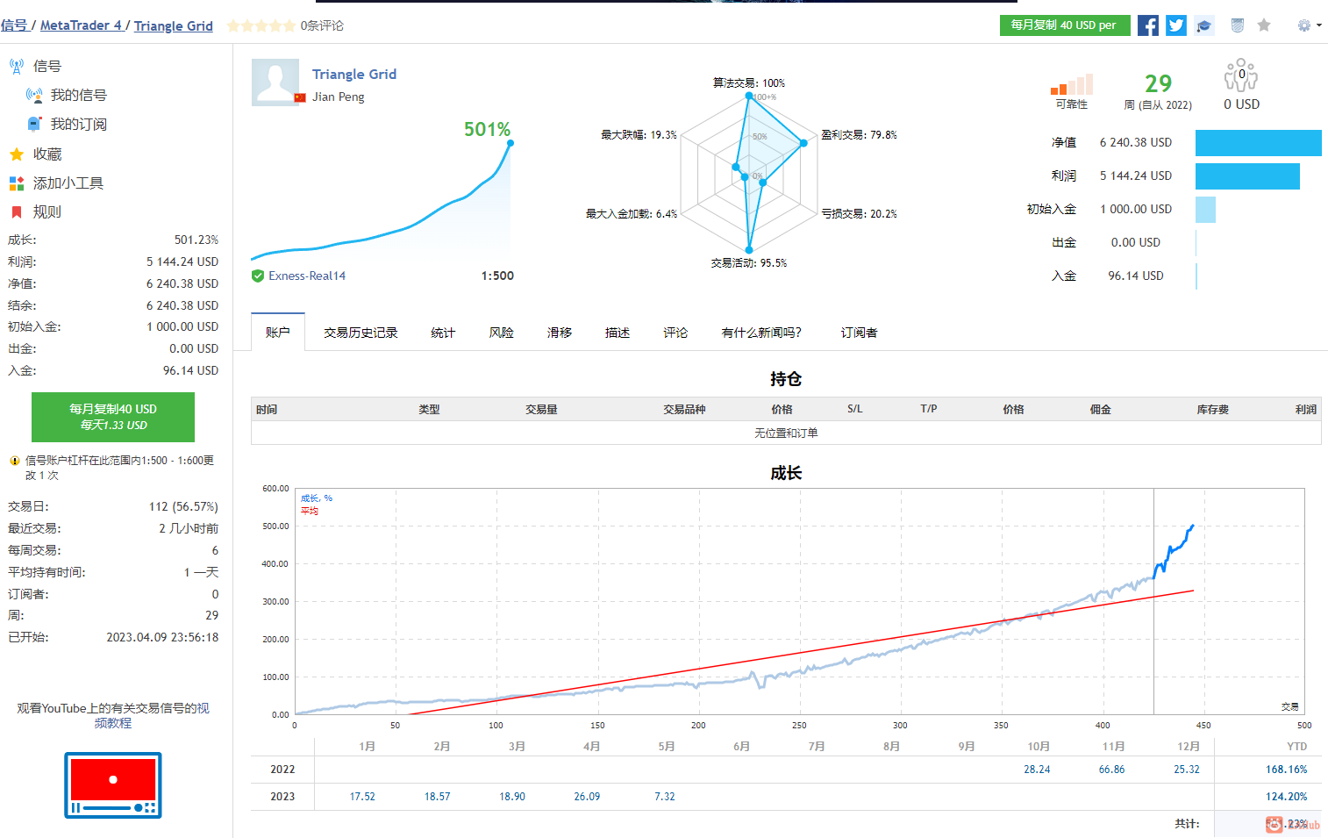Screen dimensions: 1328x838
Task: Click the sidebar 每月复制40 USD subscribe button
Action: pos(113,417)
